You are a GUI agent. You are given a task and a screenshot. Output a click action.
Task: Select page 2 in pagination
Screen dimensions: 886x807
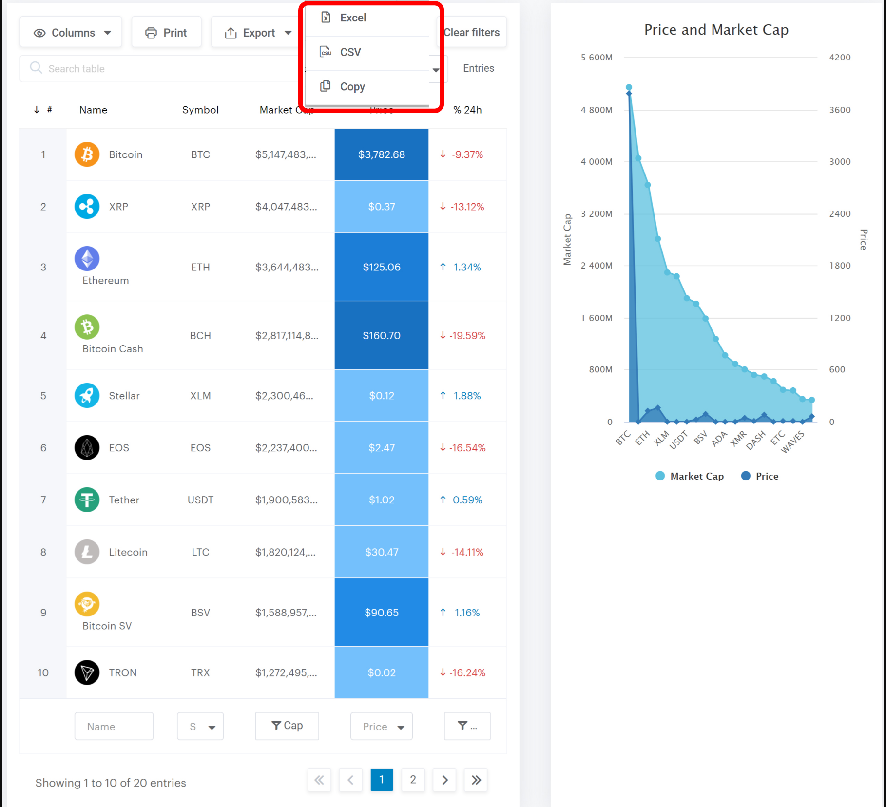point(413,780)
